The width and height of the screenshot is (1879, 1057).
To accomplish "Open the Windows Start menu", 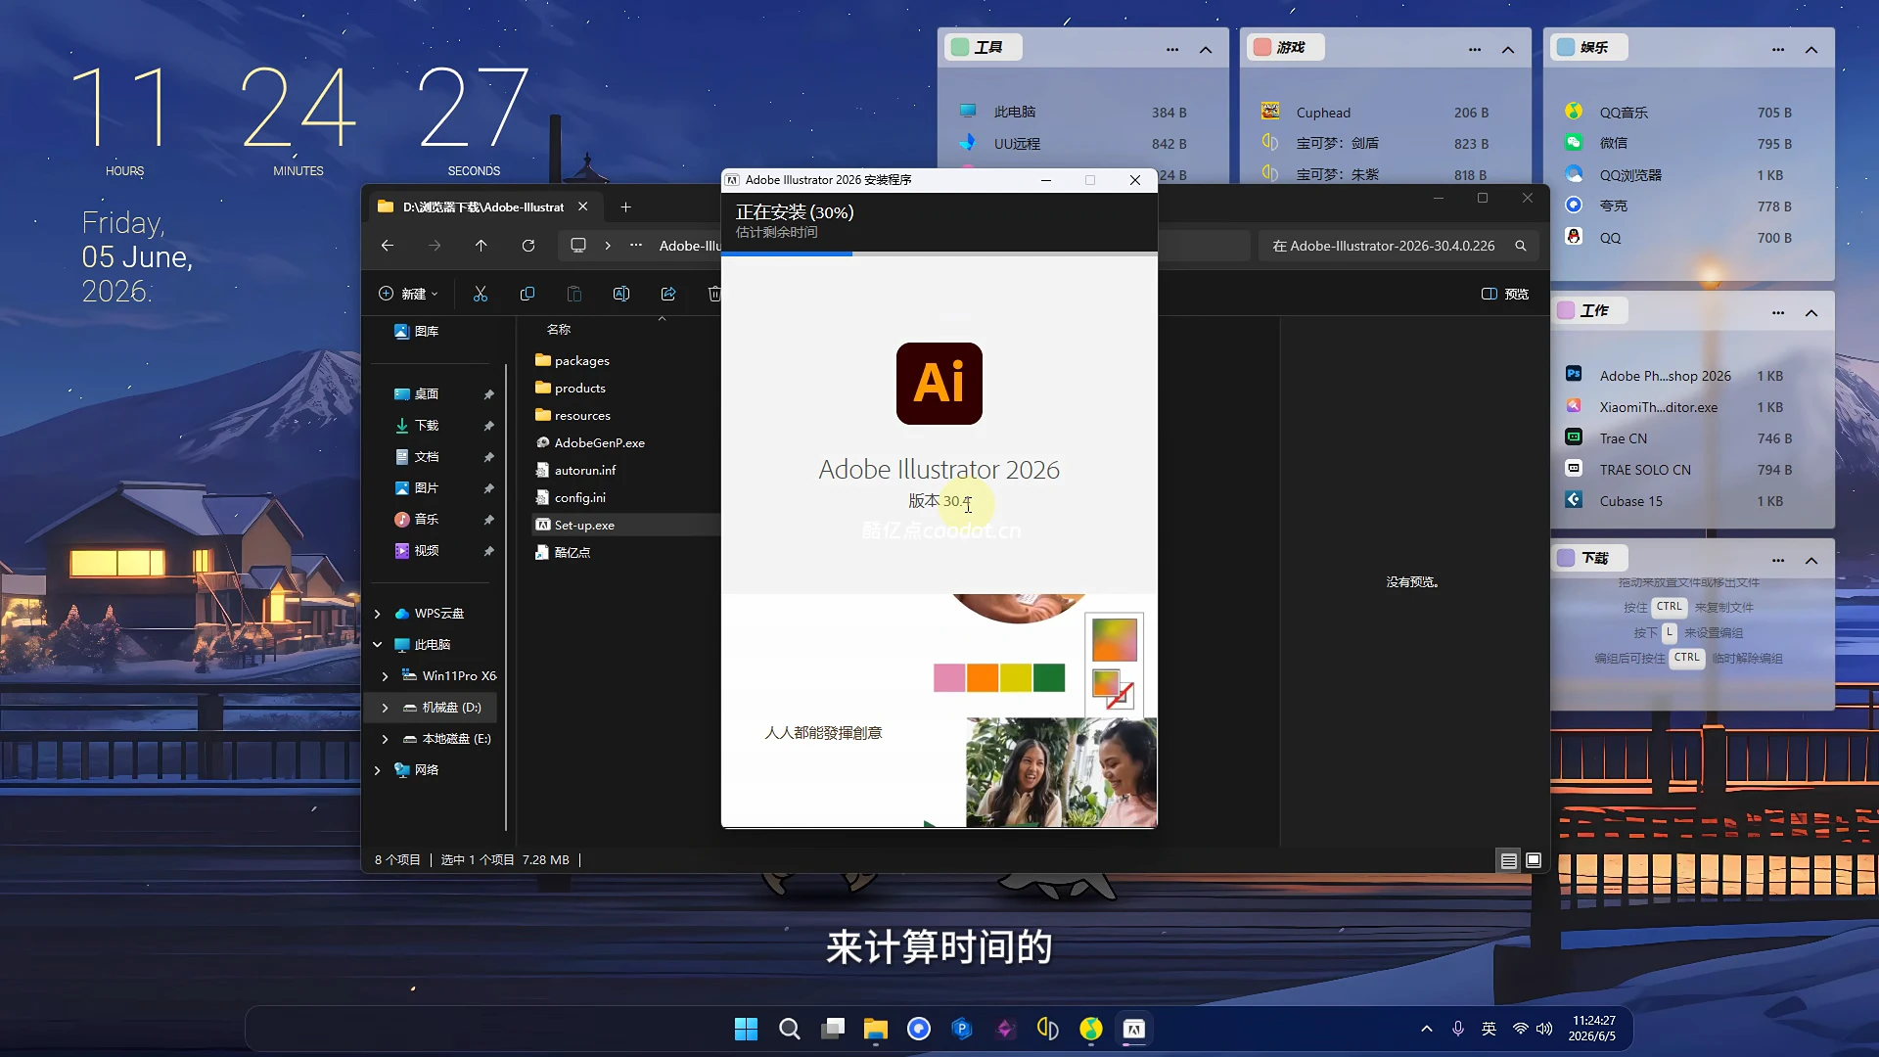I will (746, 1029).
